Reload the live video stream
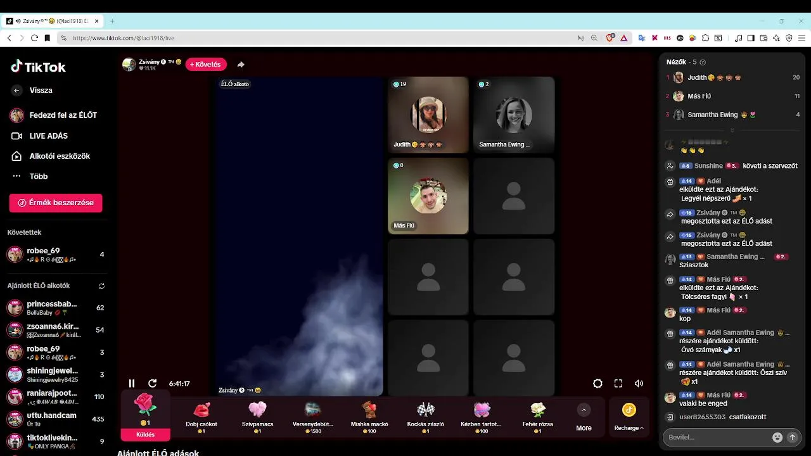This screenshot has height=456, width=811. point(152,383)
